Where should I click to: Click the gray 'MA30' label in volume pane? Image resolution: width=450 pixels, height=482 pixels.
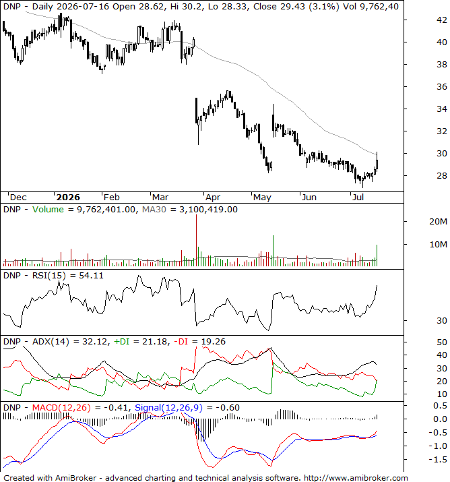click(x=154, y=210)
